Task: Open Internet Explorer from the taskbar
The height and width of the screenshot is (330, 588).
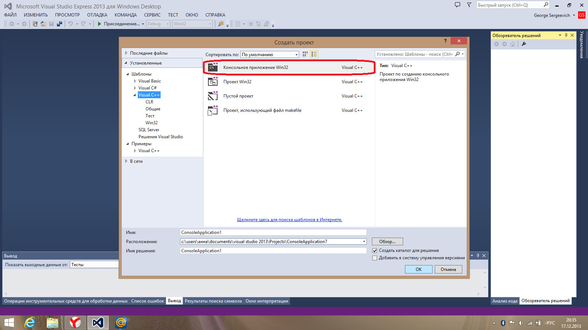Action: (x=30, y=323)
